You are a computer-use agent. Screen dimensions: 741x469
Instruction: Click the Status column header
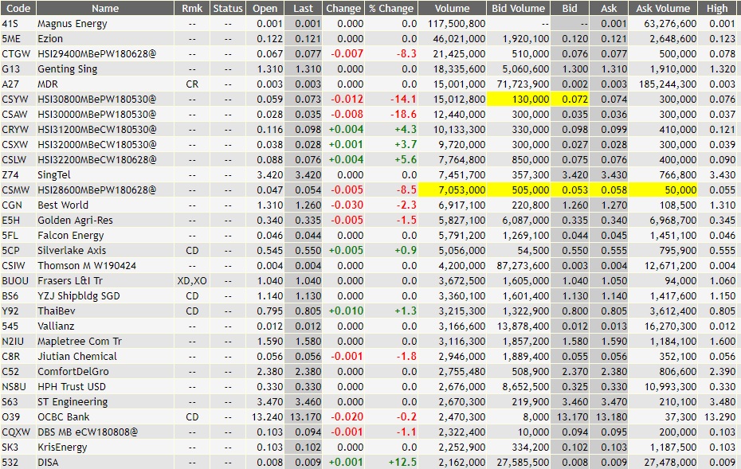228,9
